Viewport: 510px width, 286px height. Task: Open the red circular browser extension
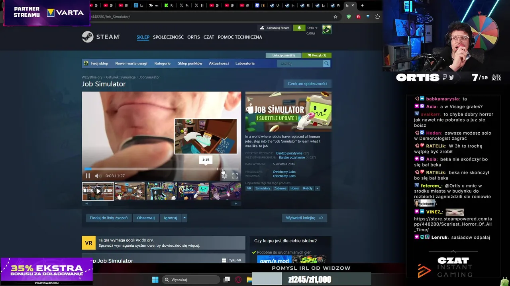click(358, 17)
